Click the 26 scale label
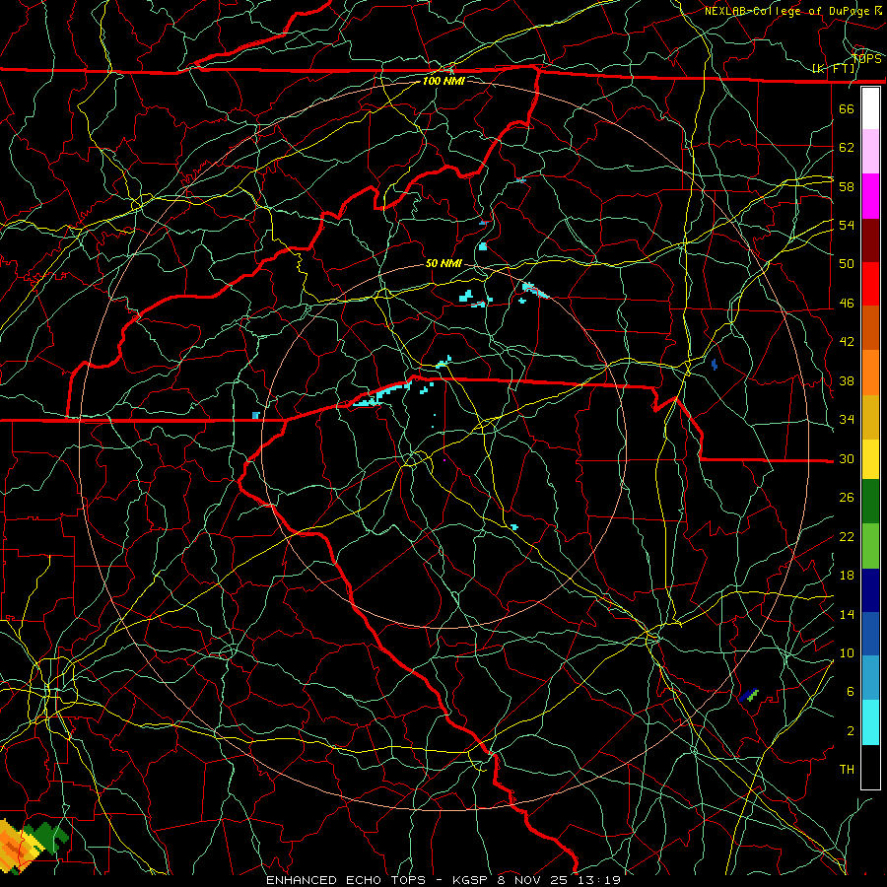 (x=847, y=498)
